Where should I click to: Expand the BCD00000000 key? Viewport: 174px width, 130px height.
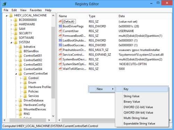[x=11, y=20]
